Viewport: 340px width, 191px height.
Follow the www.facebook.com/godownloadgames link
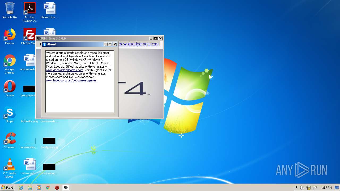(x=71, y=80)
